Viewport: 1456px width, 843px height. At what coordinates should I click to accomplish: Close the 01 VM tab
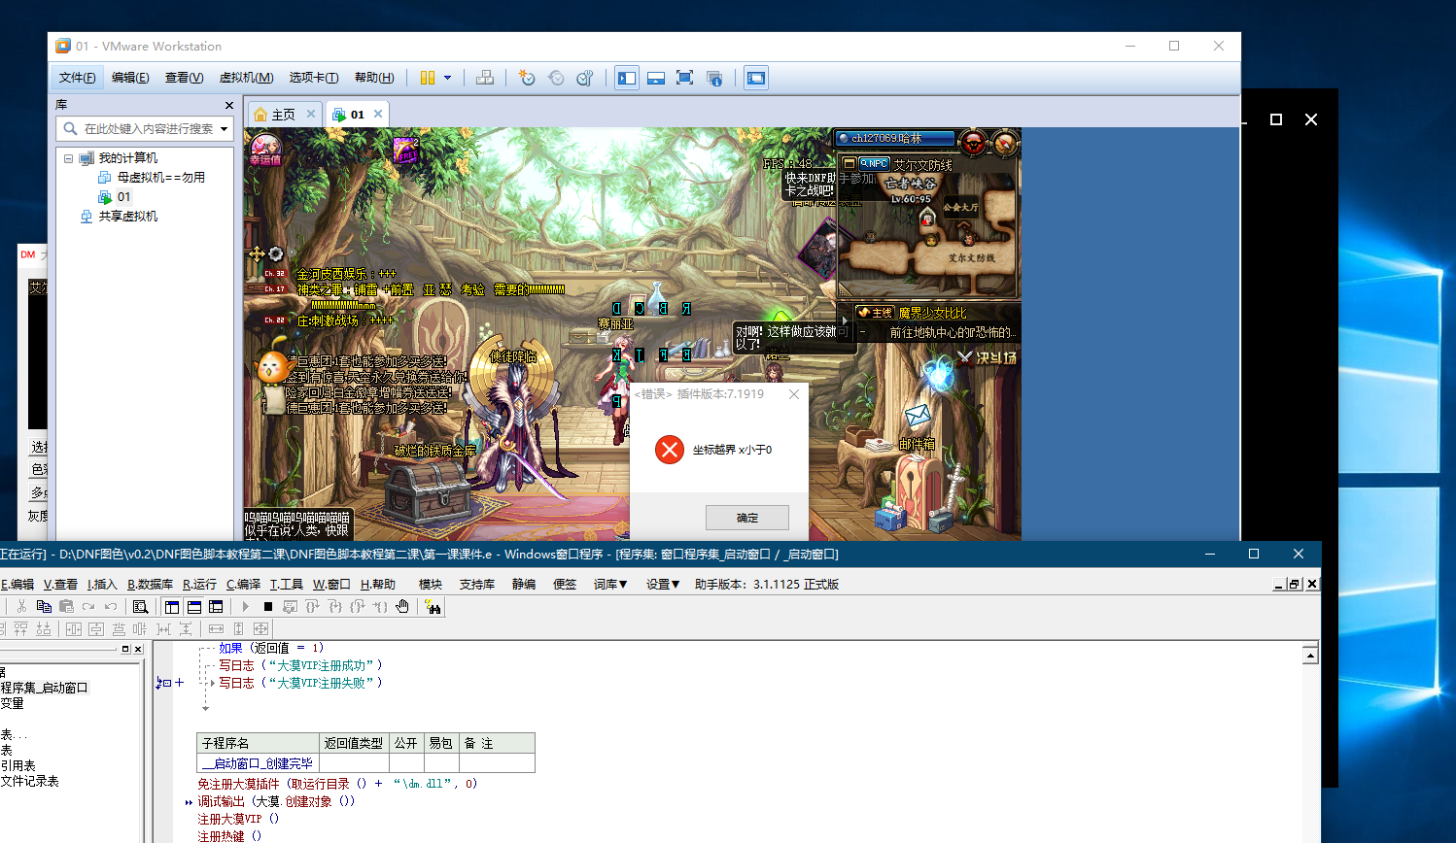point(378,114)
